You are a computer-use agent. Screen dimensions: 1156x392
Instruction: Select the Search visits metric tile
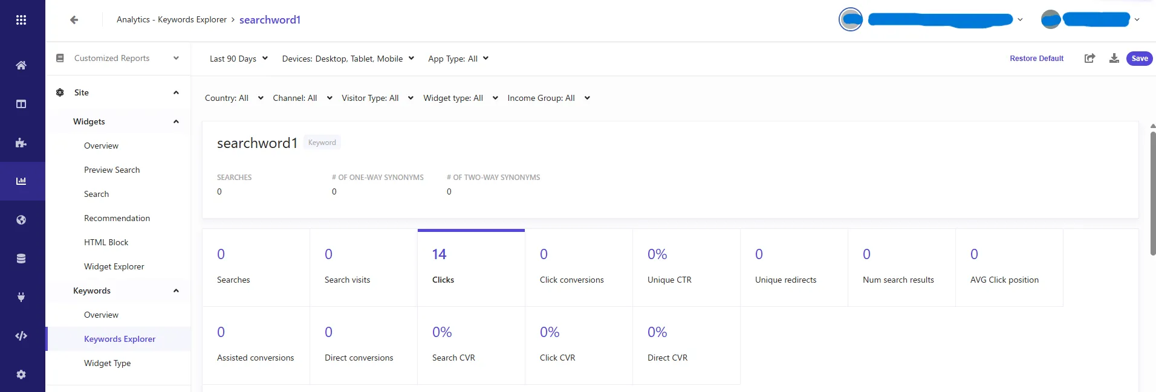[x=363, y=268]
